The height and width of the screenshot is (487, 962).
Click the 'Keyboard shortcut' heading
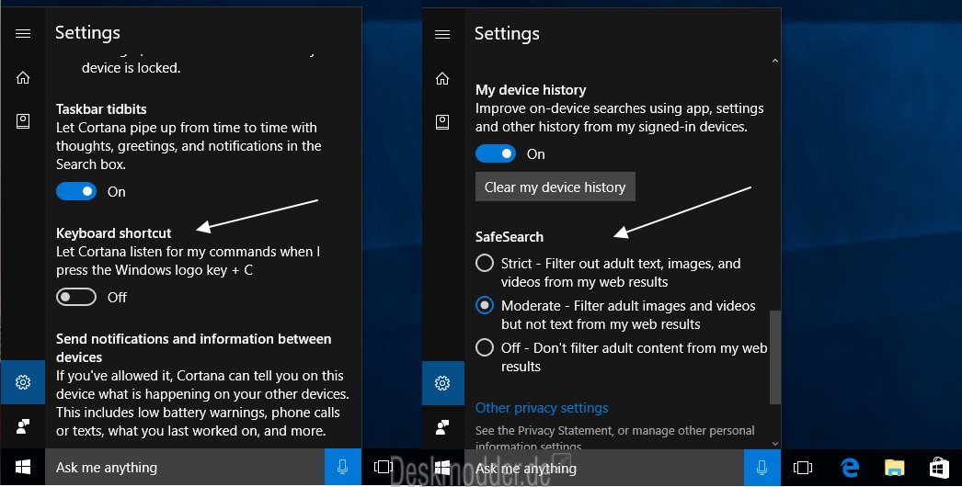click(113, 233)
